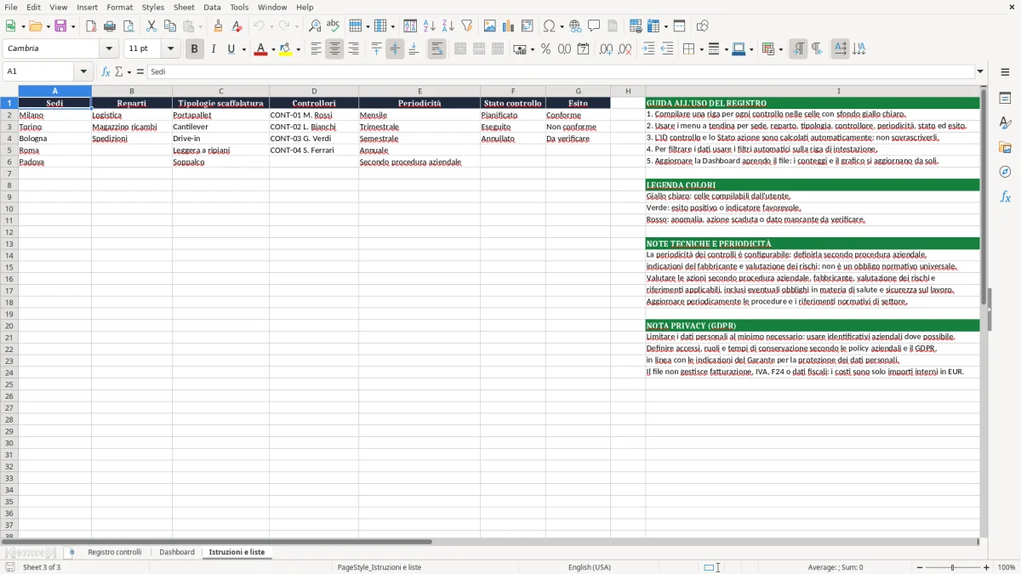Select cell containing Portapallet

[x=220, y=115]
